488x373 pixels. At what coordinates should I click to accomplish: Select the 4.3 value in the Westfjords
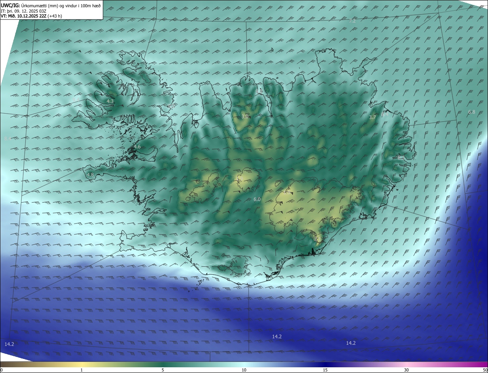(x=110, y=101)
